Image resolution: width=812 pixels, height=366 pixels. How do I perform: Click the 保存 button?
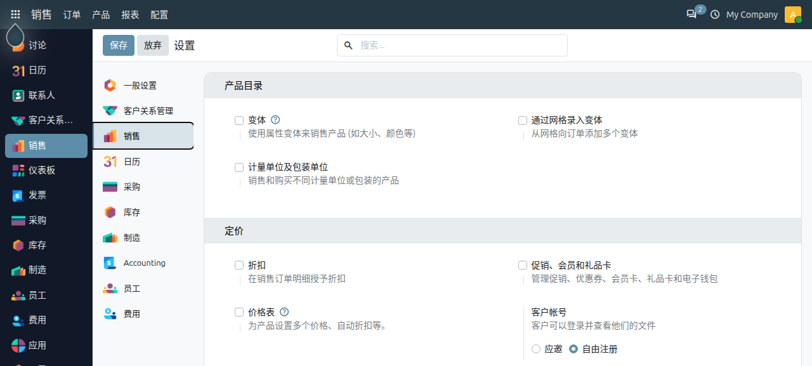coord(119,45)
